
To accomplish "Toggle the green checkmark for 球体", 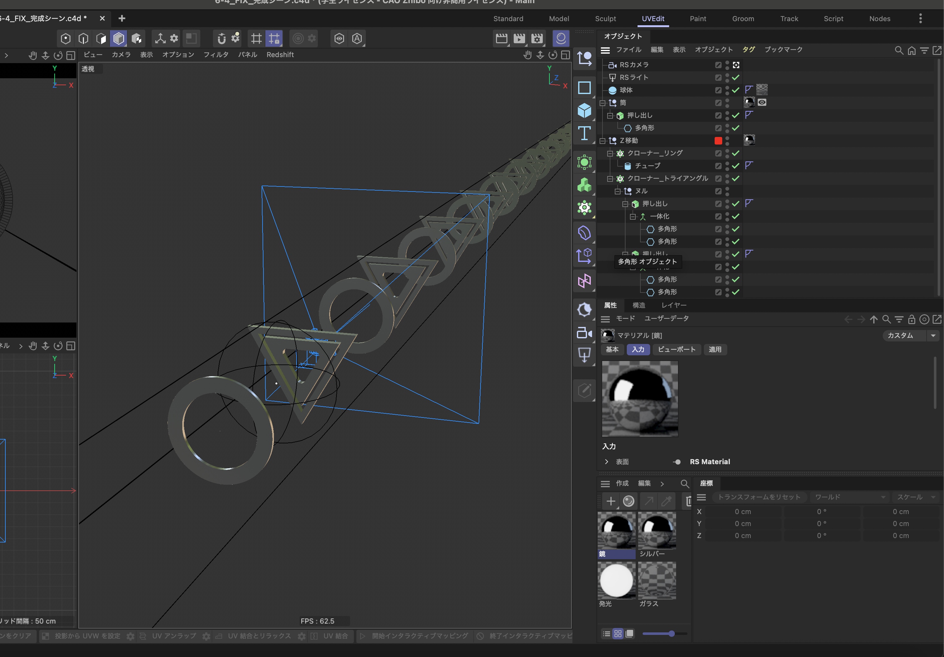I will click(735, 90).
